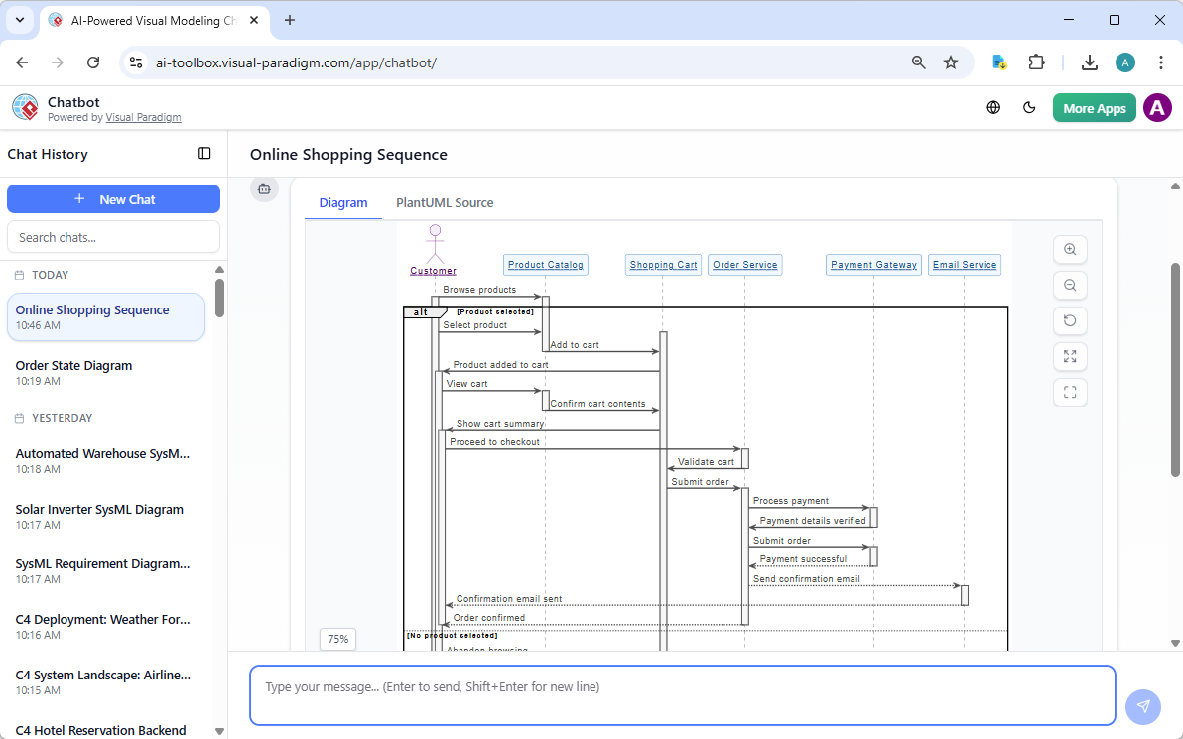1183x739 pixels.
Task: Zoom out of the diagram view
Action: pyautogui.click(x=1070, y=285)
